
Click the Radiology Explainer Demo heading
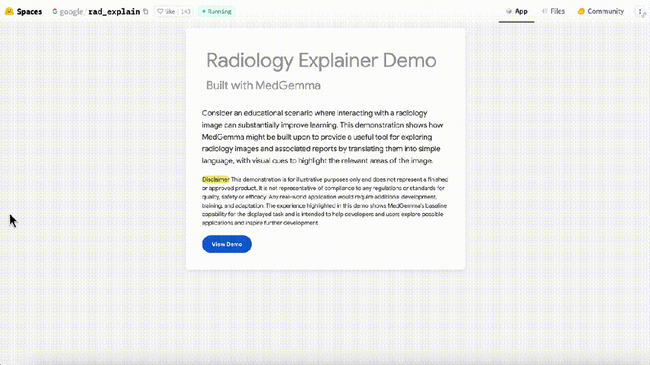[321, 60]
